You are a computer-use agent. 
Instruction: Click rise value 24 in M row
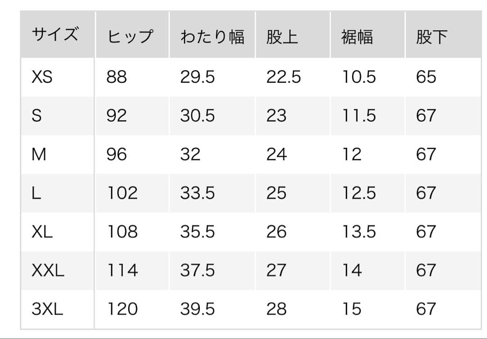tap(276, 154)
